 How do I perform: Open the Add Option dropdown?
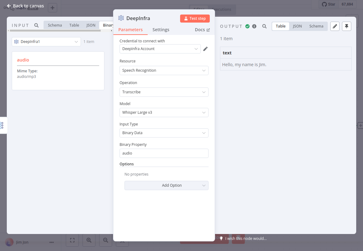pos(167,185)
